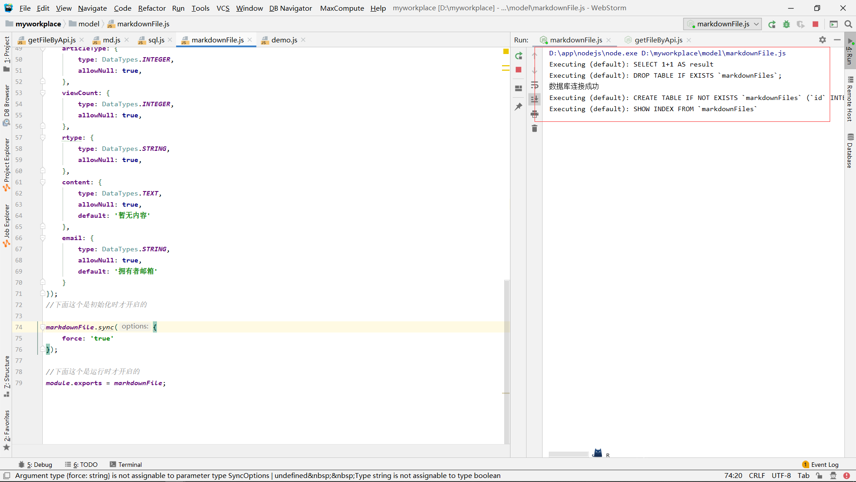Rerun markdownFile.js from the main toolbar

[x=772, y=24]
